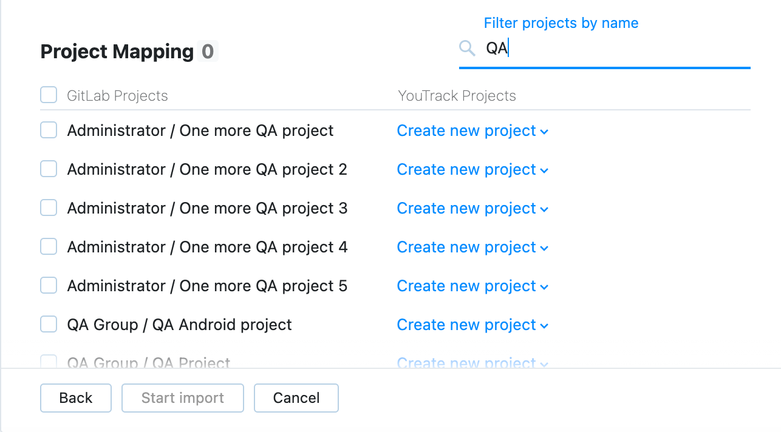The image size is (781, 432).
Task: Check the QA Group / QA Project row
Action: [49, 362]
